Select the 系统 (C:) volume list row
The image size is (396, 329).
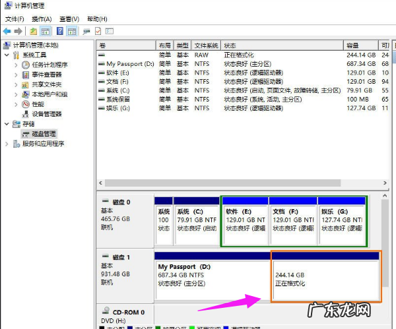coord(243,90)
